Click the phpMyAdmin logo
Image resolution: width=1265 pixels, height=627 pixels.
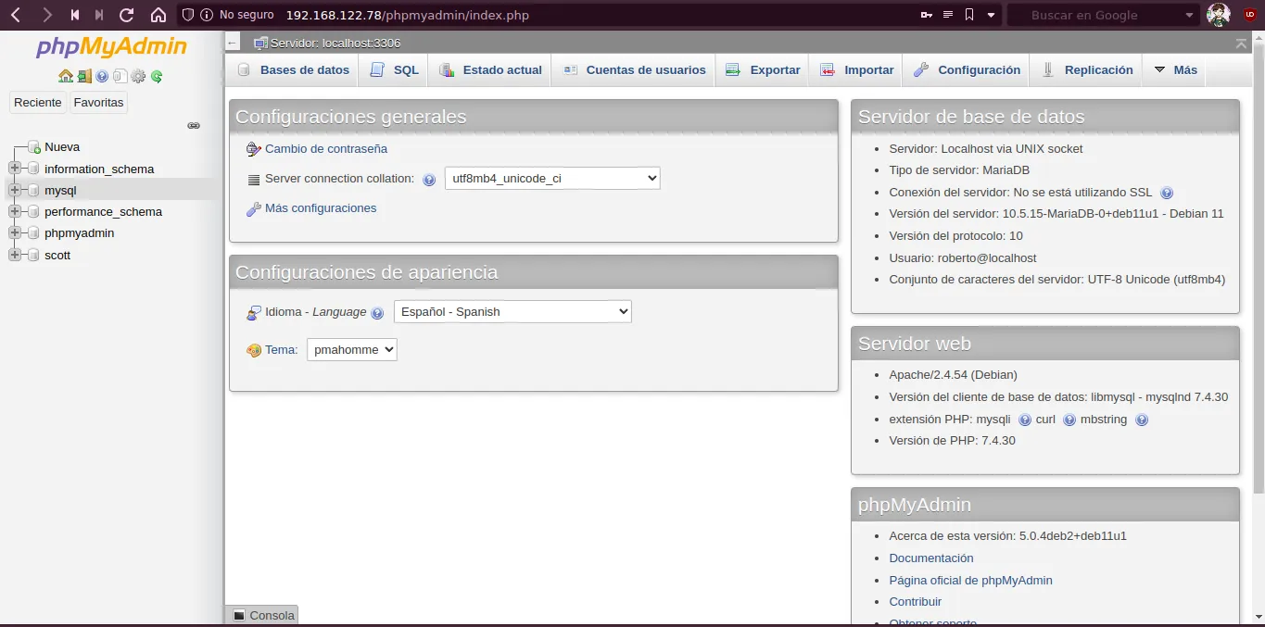coord(111,47)
